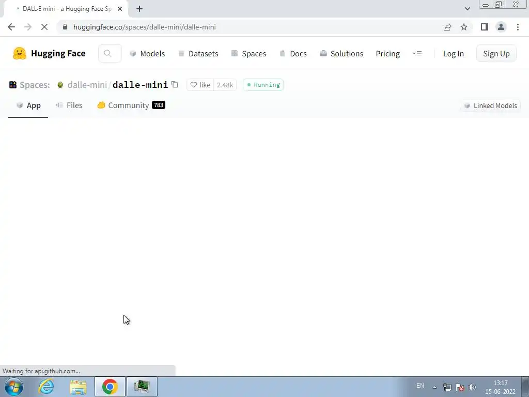Screen dimensions: 529x397
Task: Open Linked Models
Action: point(490,105)
